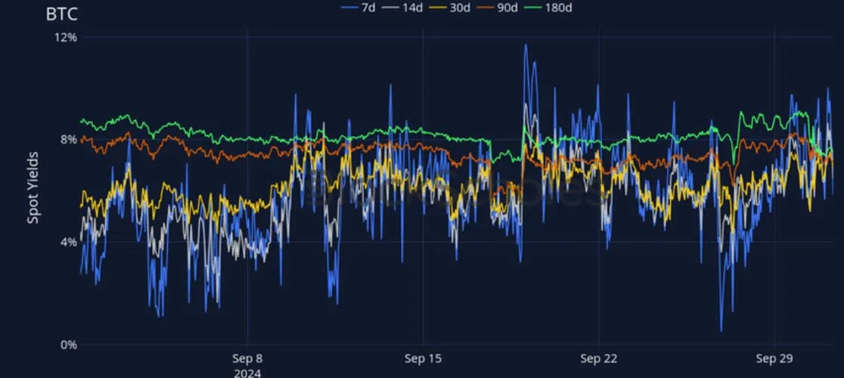This screenshot has height=378, width=844.
Task: Click the Sep 15 date label
Action: coord(423,359)
